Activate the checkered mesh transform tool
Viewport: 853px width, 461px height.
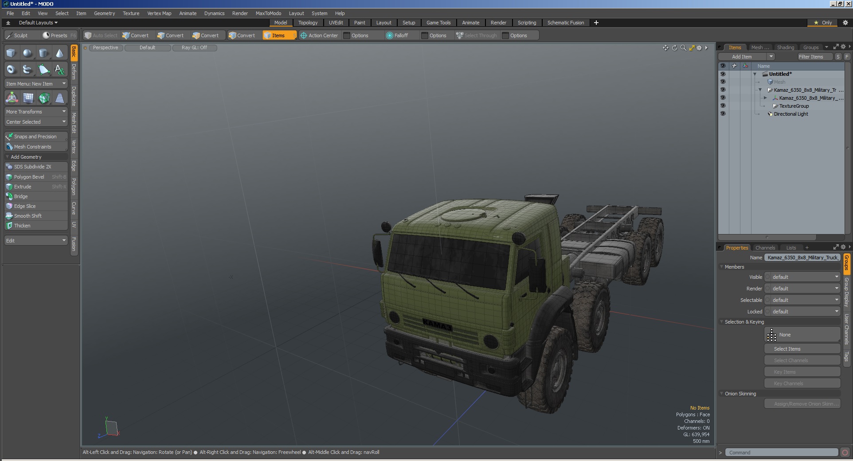tap(43, 98)
